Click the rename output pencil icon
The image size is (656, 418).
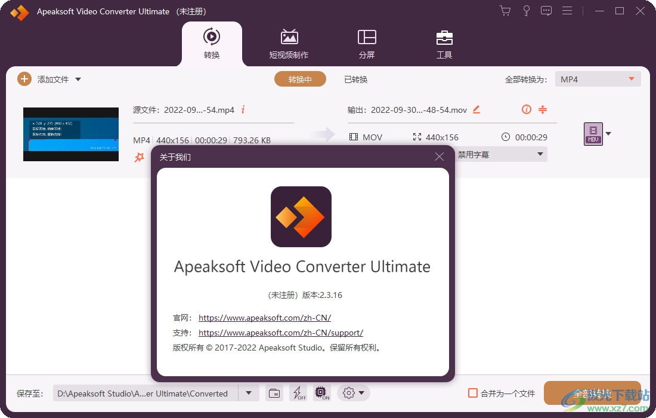tap(476, 110)
